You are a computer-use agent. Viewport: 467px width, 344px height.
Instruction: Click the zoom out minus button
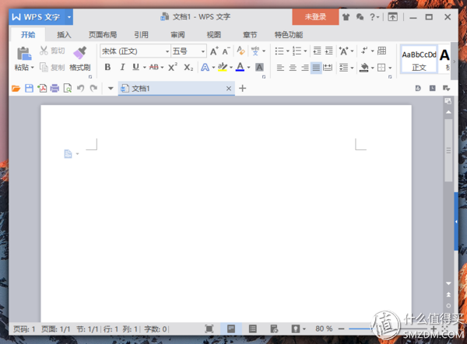pos(342,328)
